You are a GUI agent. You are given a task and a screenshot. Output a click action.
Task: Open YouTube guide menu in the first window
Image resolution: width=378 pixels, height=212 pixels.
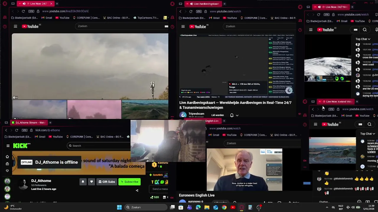click(15, 26)
